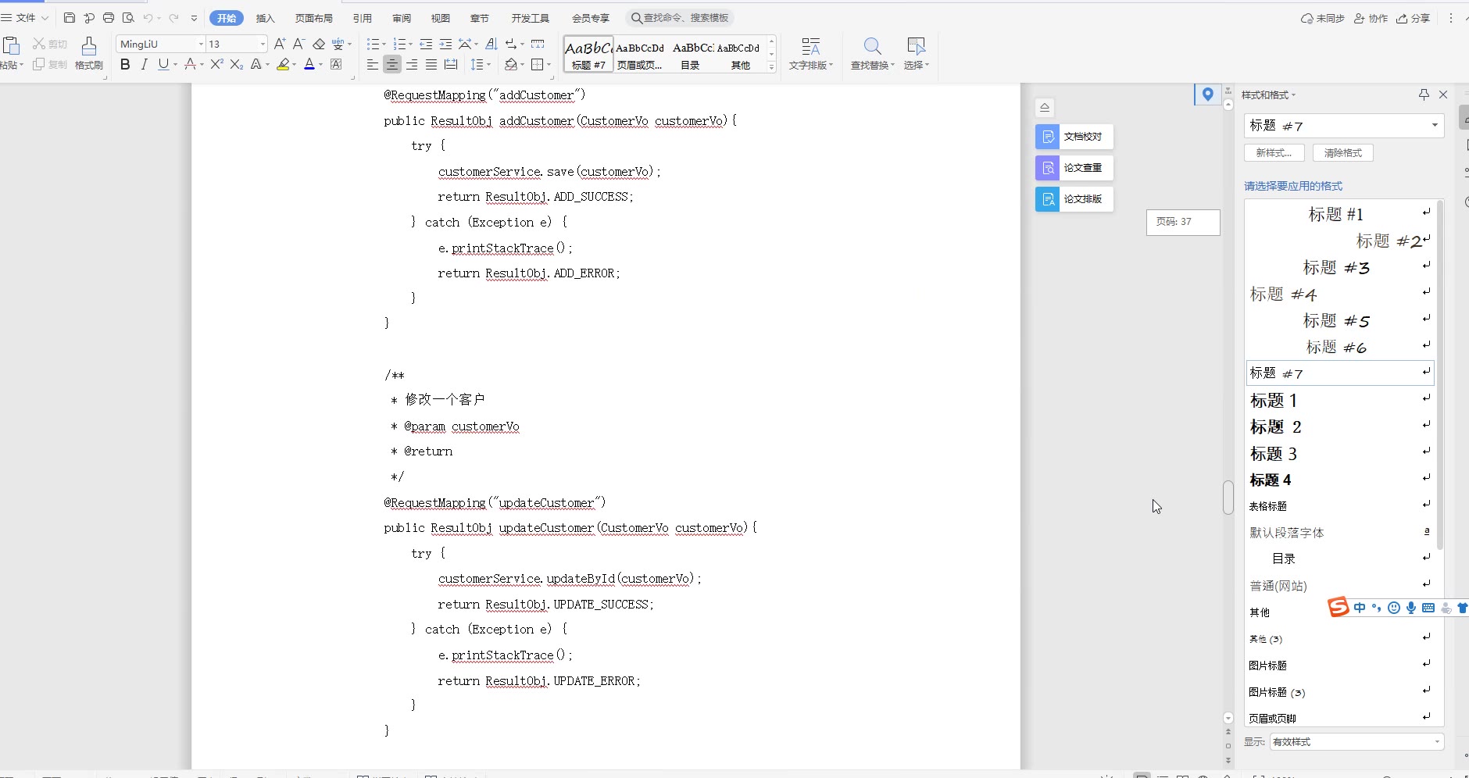1469x778 pixels.
Task: Click the 分享 share button
Action: (1414, 18)
